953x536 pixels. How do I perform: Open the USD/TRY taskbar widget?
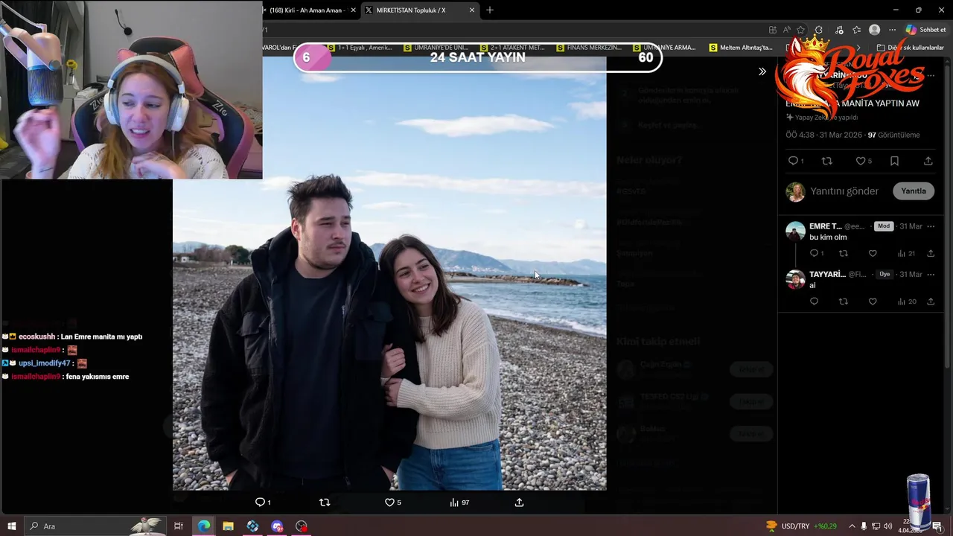801,526
